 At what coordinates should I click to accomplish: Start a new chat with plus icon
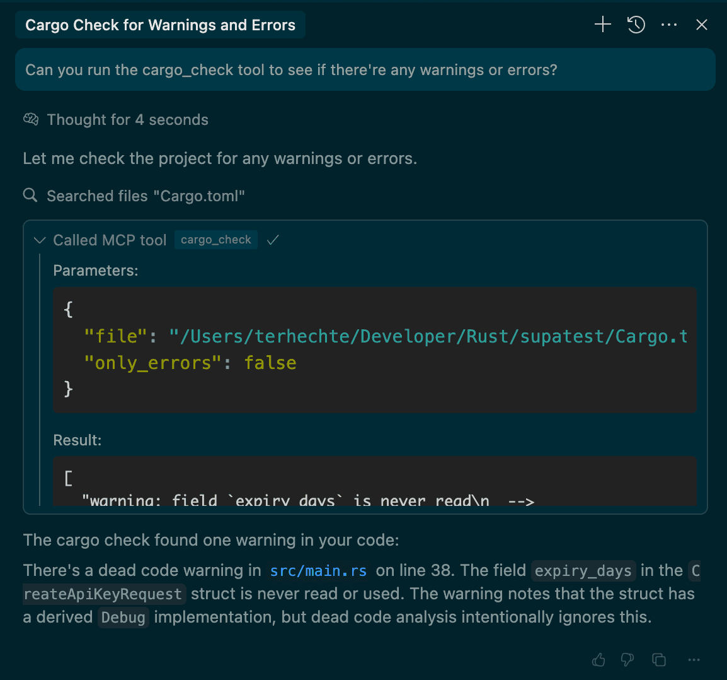tap(603, 24)
